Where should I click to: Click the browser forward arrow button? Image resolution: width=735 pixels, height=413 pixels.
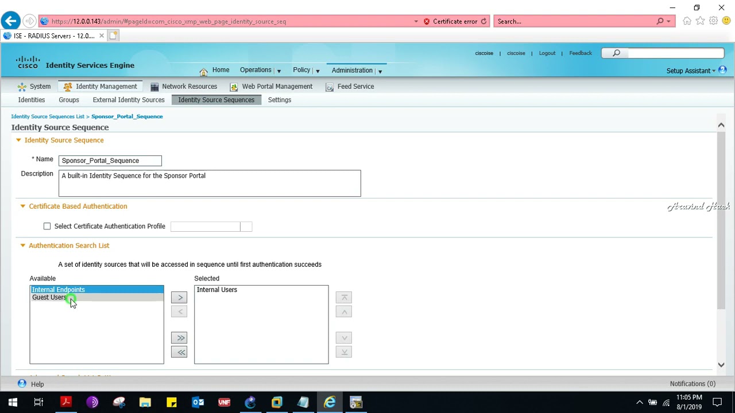pos(30,21)
